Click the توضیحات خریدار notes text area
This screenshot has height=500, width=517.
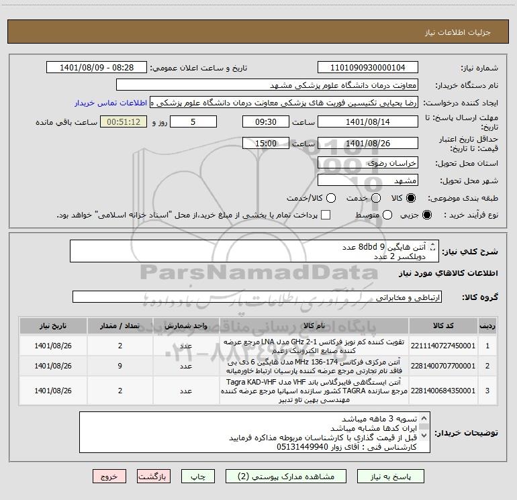point(254,432)
